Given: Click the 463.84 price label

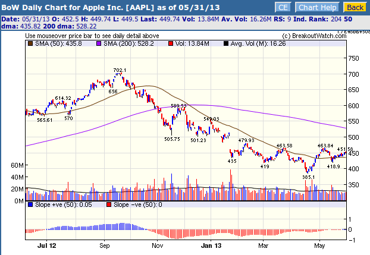Looking at the screenshot, I should (x=325, y=146).
